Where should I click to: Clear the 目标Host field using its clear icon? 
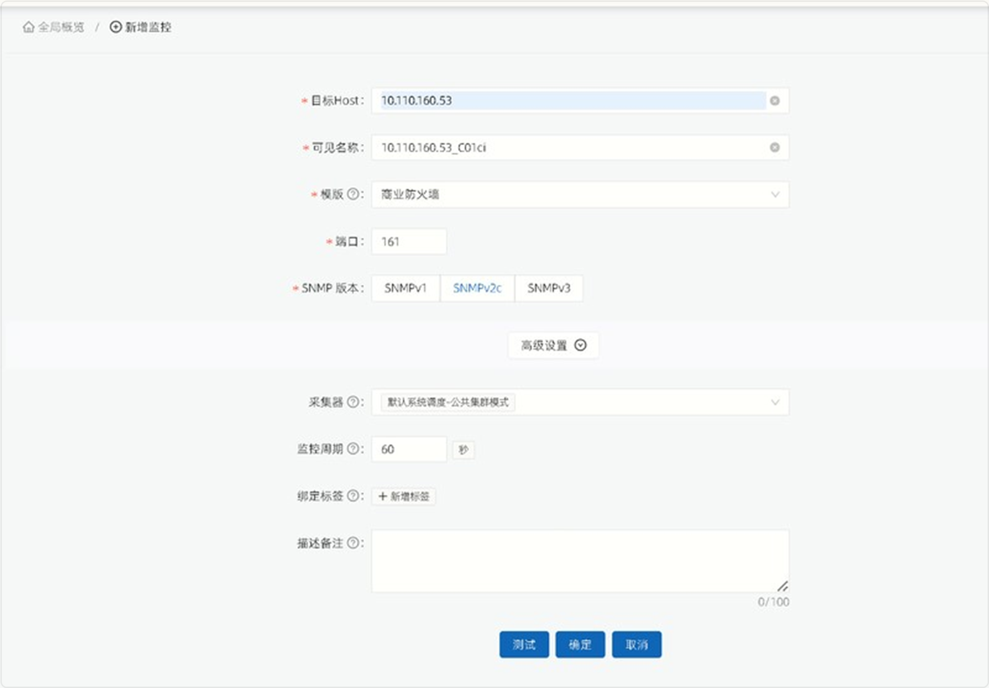[x=775, y=101]
